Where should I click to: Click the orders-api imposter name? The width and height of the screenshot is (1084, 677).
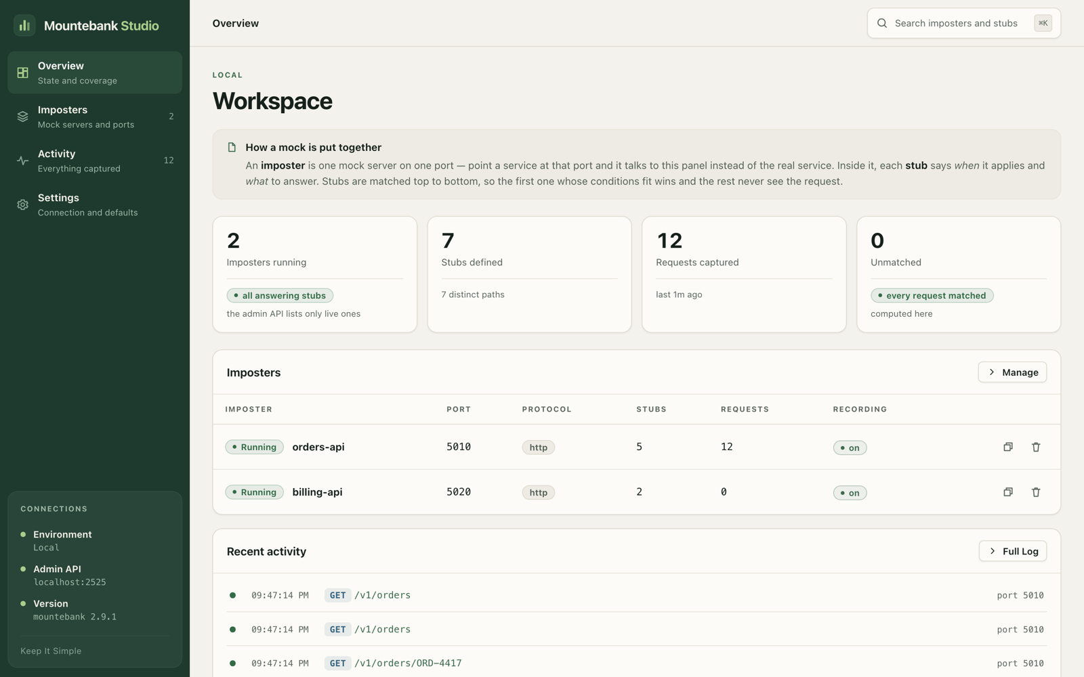[x=318, y=447]
